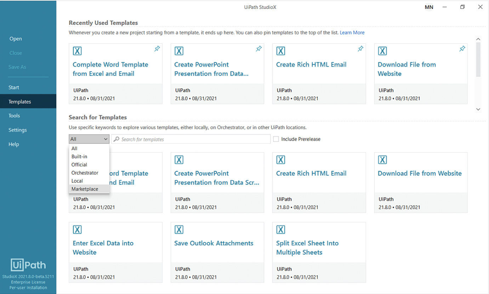
Task: Click the recent templates scrollbar down arrow
Action: click(478, 110)
